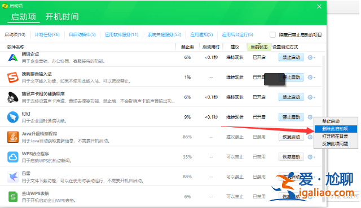Click the WPS热点程序 name text
The width and height of the screenshot is (361, 208).
pyautogui.click(x=35, y=153)
